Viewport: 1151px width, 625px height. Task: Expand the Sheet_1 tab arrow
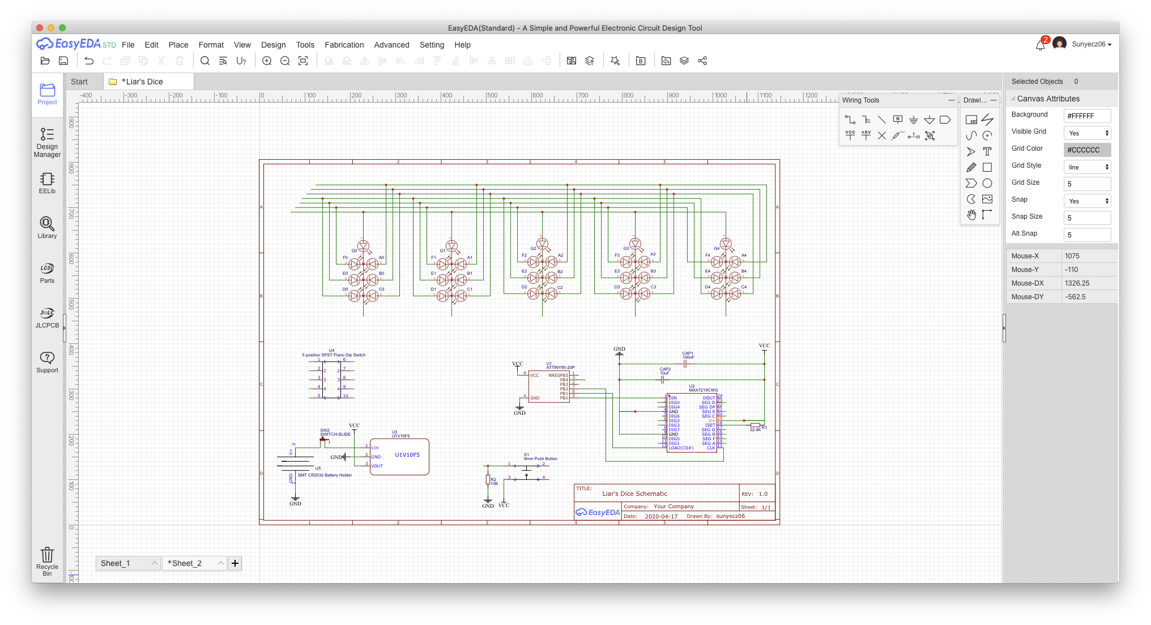click(154, 563)
